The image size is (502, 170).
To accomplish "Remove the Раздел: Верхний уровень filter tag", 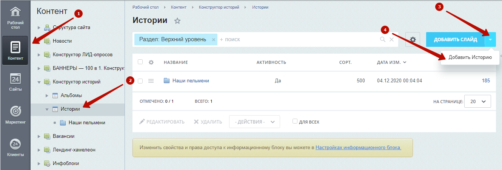I will 213,39.
